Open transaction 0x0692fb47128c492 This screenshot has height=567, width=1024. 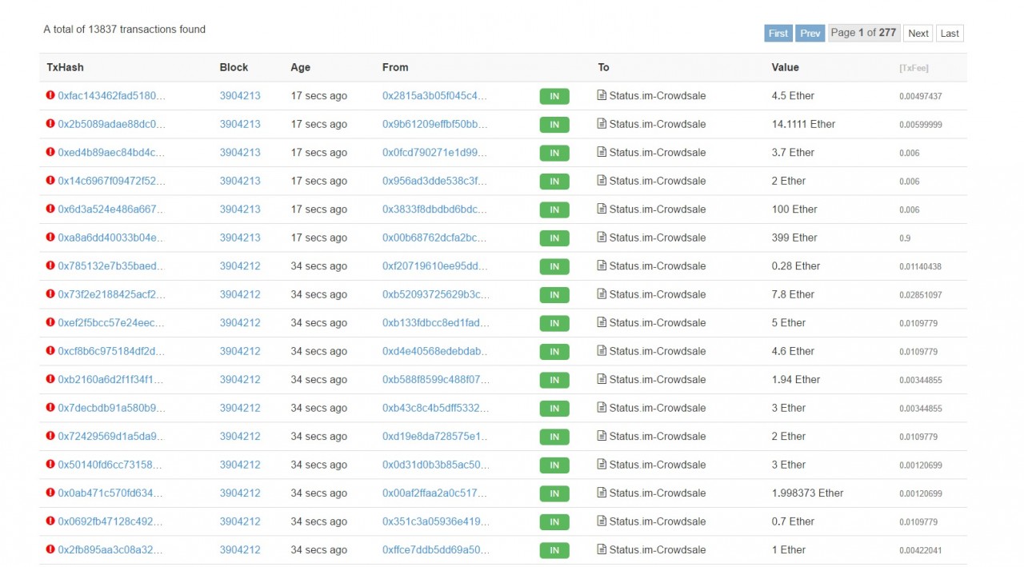coord(110,521)
